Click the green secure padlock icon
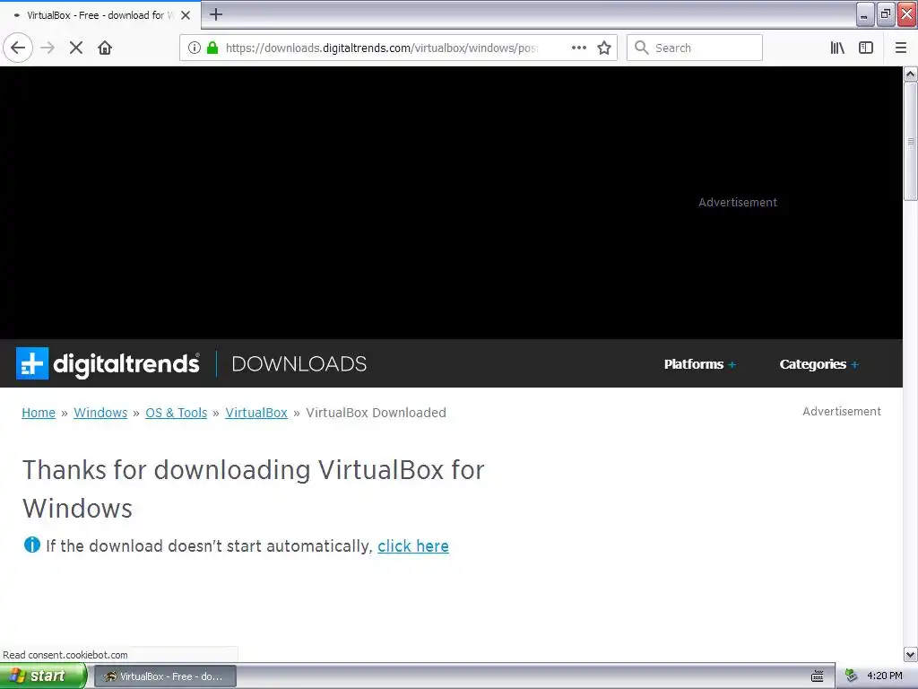The height and width of the screenshot is (689, 918). click(x=212, y=48)
